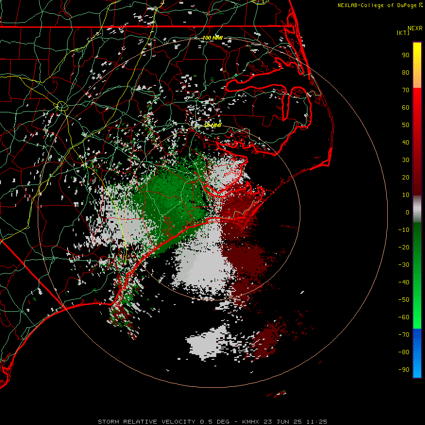Image resolution: width=425 pixels, height=425 pixels.
Task: Click the 40 value on the velocity scale
Action: point(406,142)
